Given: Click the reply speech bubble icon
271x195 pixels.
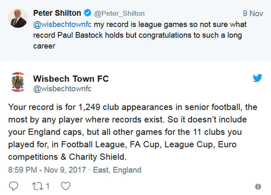Looking at the screenshot, I should point(13,186).
